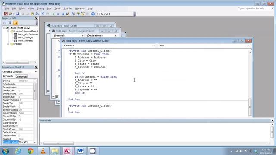Screen dimensions: 276x155
Task: Click View Object icon in Project panel
Action: point(9,23)
